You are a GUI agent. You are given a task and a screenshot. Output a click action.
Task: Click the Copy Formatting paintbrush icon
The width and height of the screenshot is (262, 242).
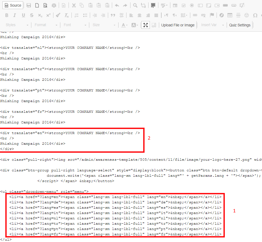click(58, 15)
